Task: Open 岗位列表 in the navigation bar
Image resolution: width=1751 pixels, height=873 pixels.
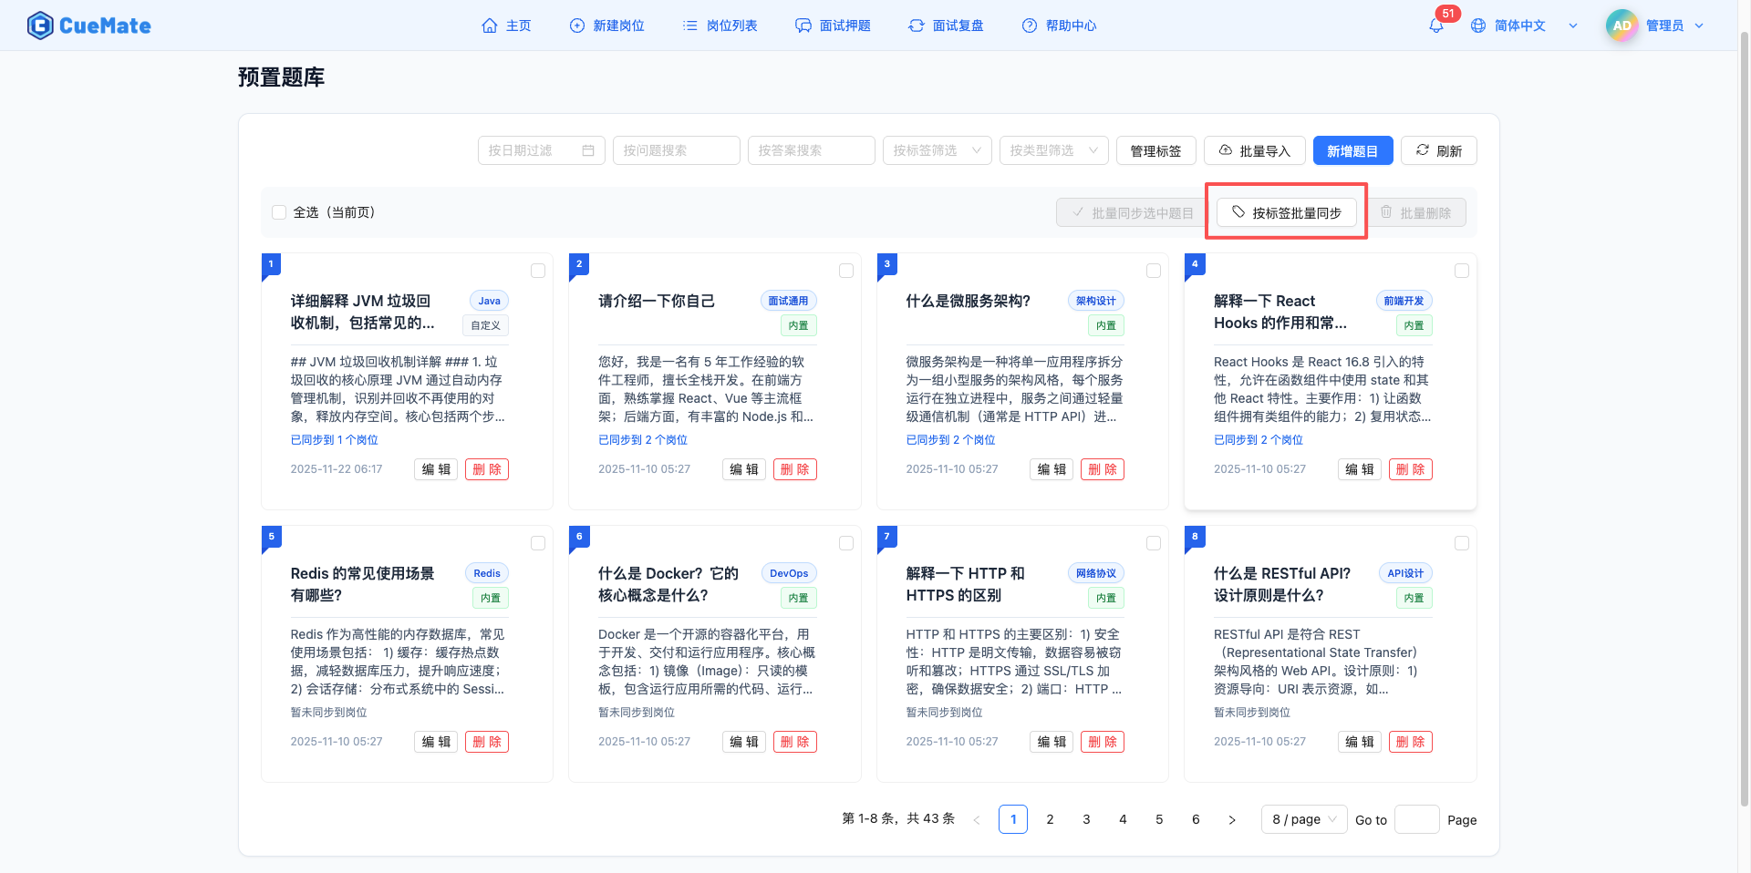Action: tap(720, 26)
